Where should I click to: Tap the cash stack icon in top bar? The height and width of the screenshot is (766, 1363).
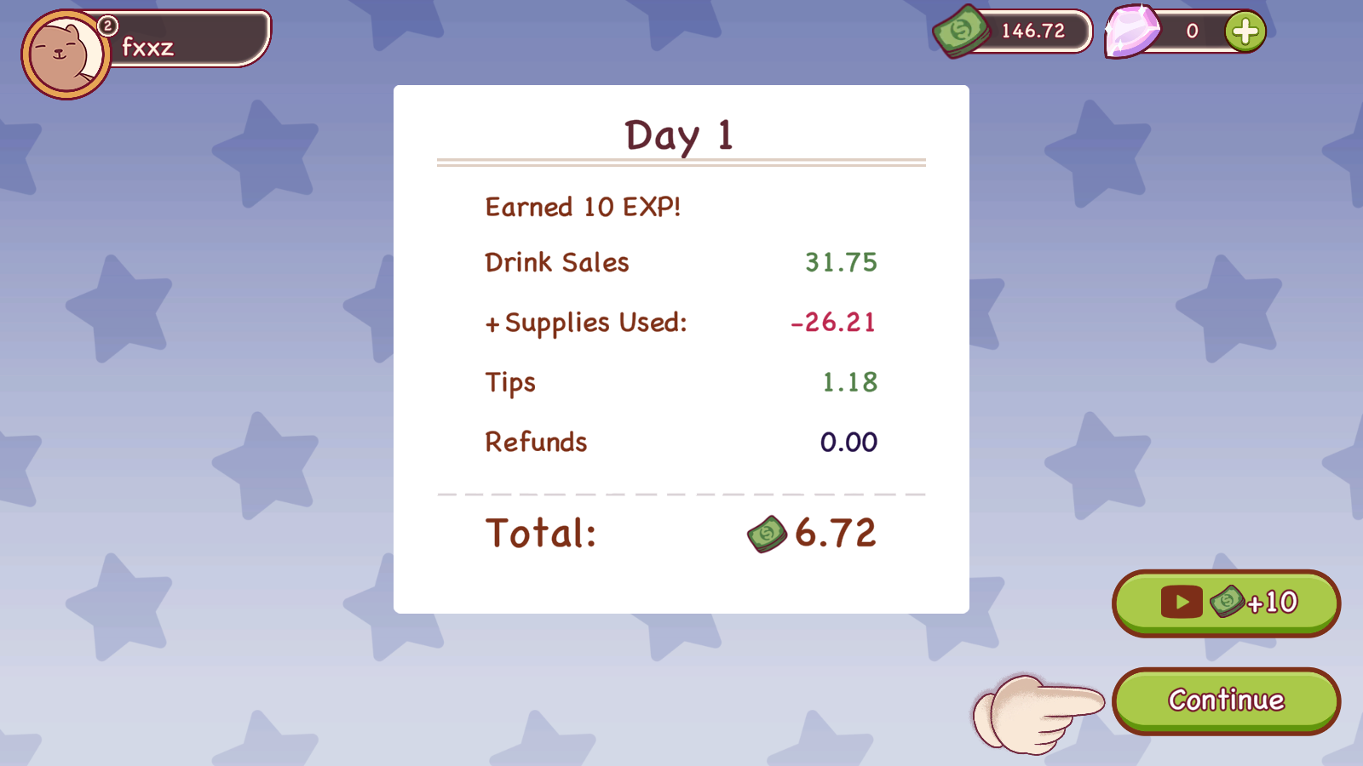[x=961, y=31]
